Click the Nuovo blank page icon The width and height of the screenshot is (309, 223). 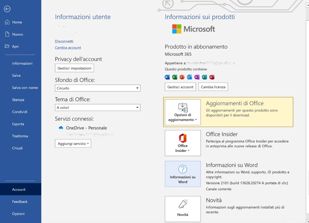pos(7,34)
